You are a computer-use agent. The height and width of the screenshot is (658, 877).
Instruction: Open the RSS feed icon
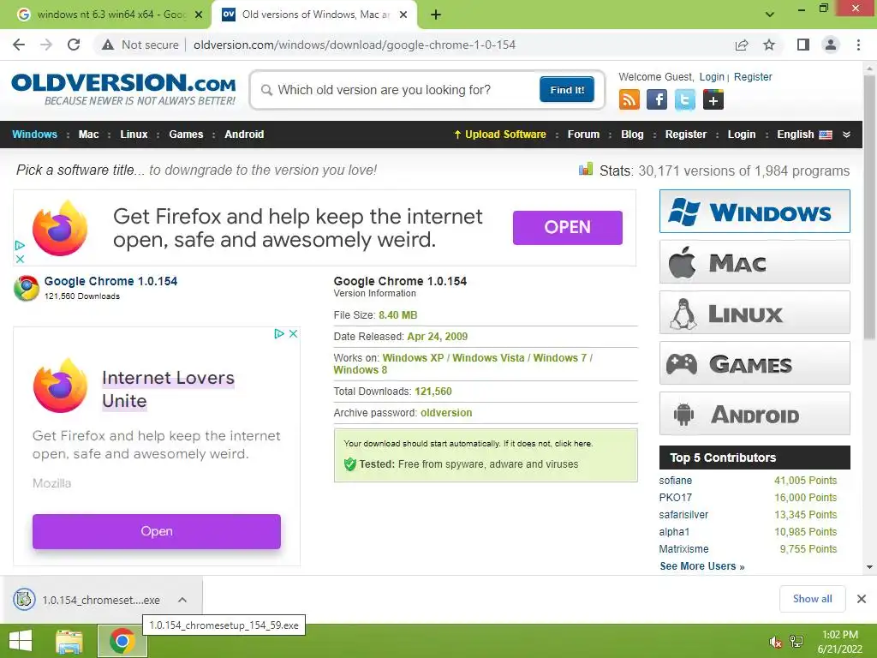(629, 100)
